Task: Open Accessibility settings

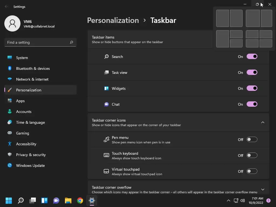Action: click(40, 144)
